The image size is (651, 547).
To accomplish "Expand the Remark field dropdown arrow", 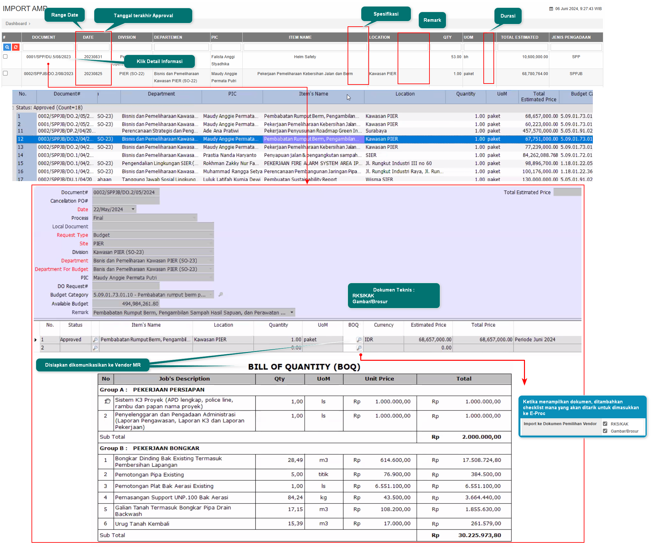I will click(292, 312).
